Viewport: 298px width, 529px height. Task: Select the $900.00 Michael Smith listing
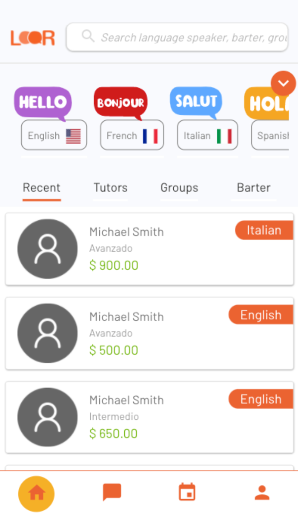(x=128, y=248)
